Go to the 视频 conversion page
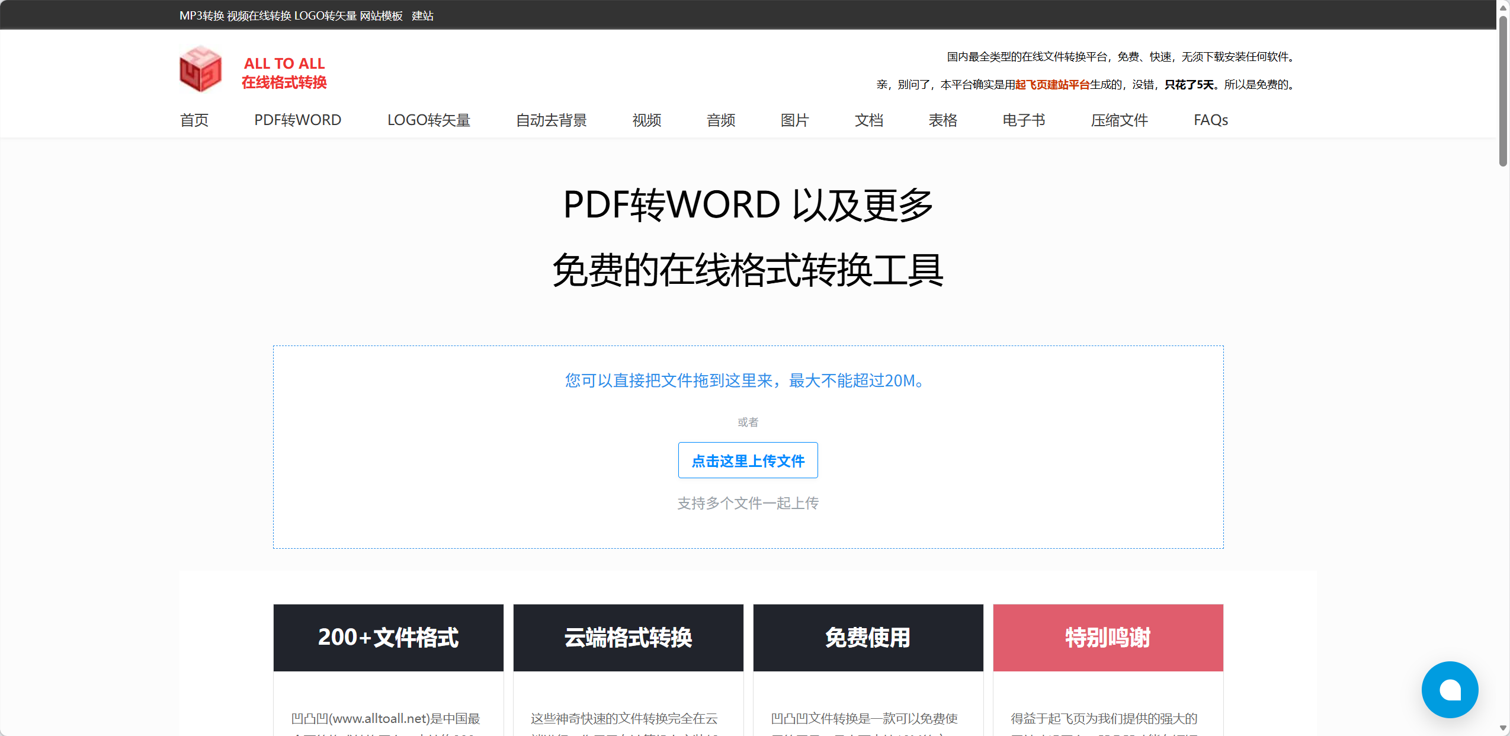 [647, 120]
